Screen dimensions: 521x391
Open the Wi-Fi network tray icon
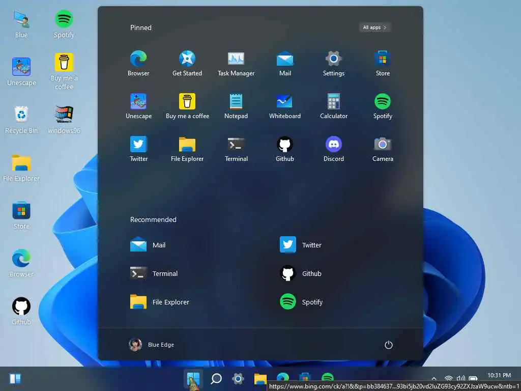[449, 378]
